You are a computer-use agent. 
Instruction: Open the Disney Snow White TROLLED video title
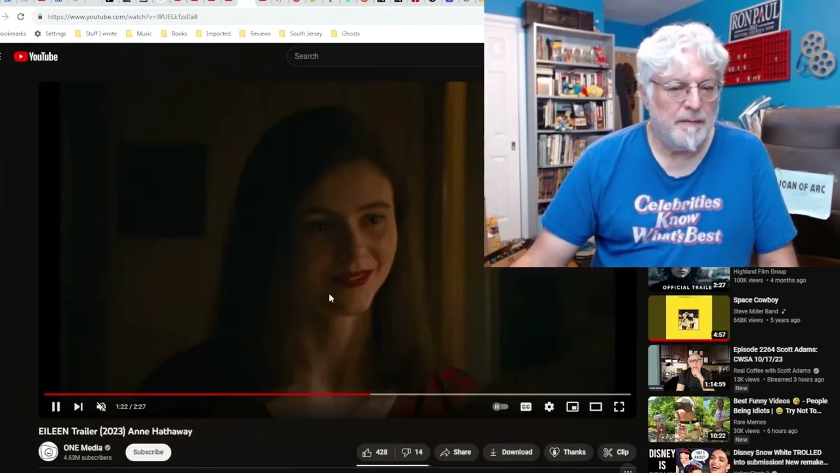[780, 457]
